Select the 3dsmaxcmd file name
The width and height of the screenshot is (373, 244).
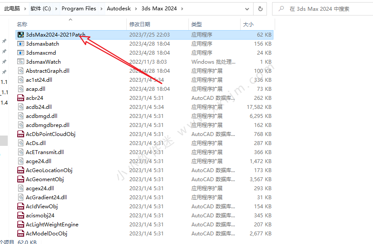(41, 53)
